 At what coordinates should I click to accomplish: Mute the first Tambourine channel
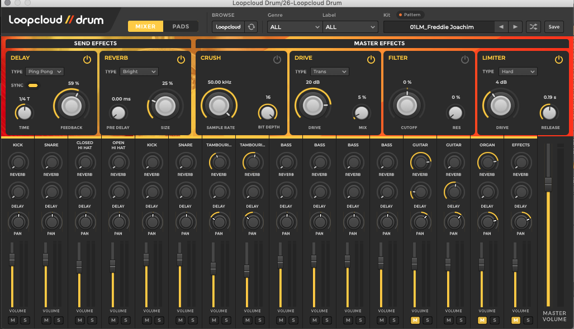click(214, 320)
